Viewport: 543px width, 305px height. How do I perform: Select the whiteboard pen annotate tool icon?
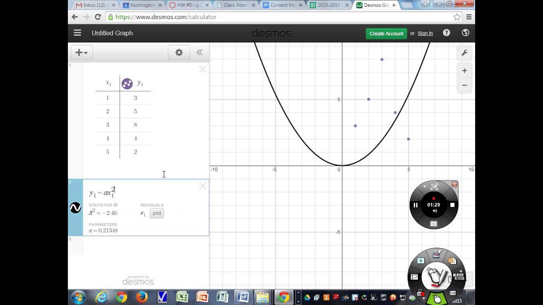click(437, 255)
